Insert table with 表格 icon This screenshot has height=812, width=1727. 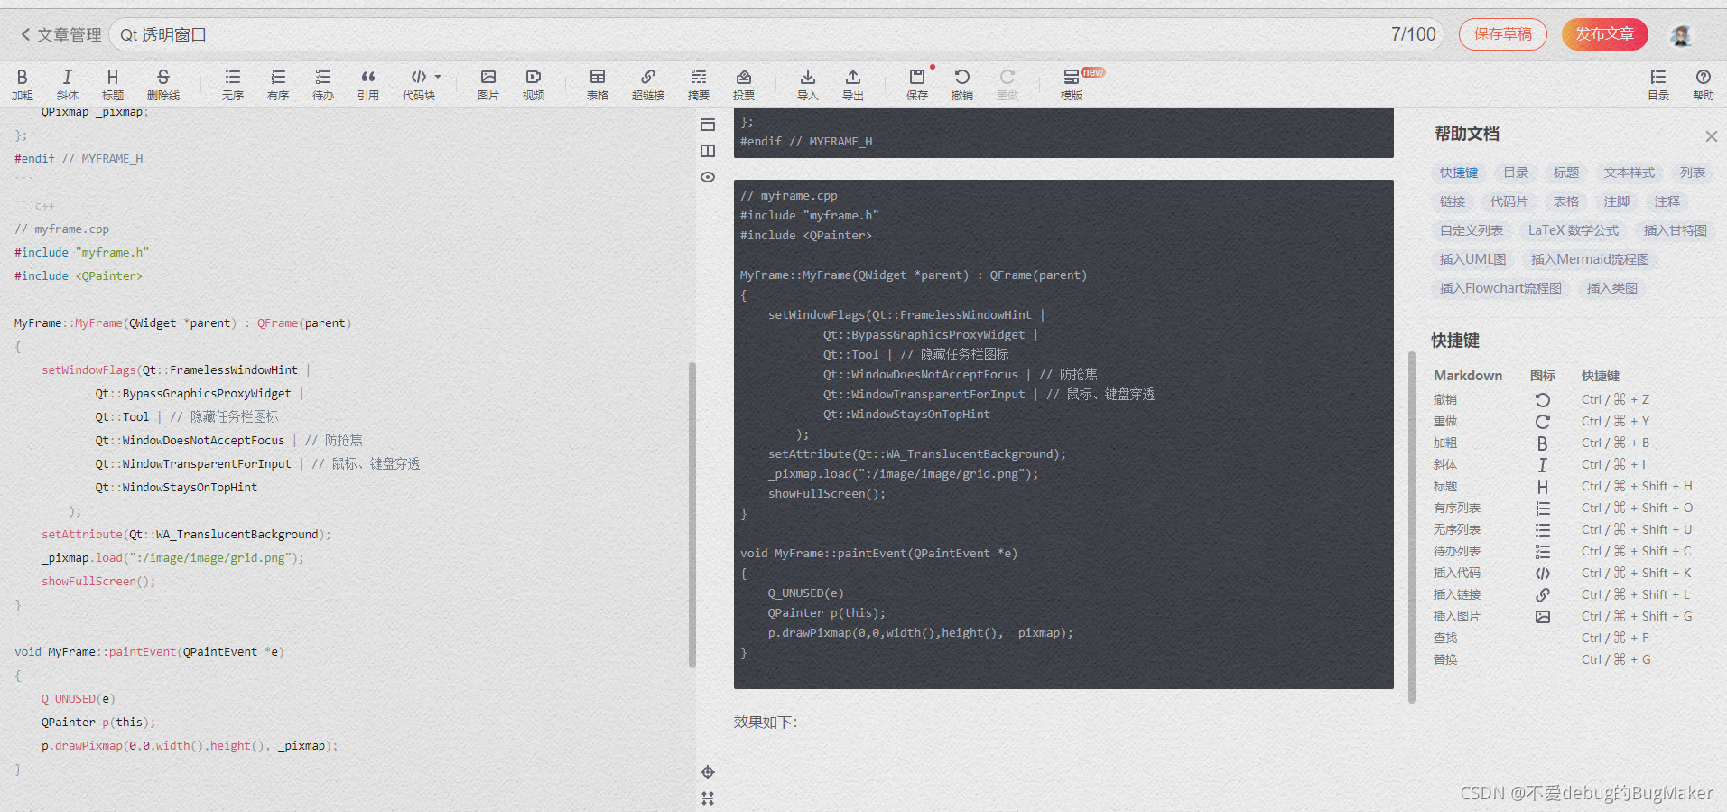click(598, 84)
